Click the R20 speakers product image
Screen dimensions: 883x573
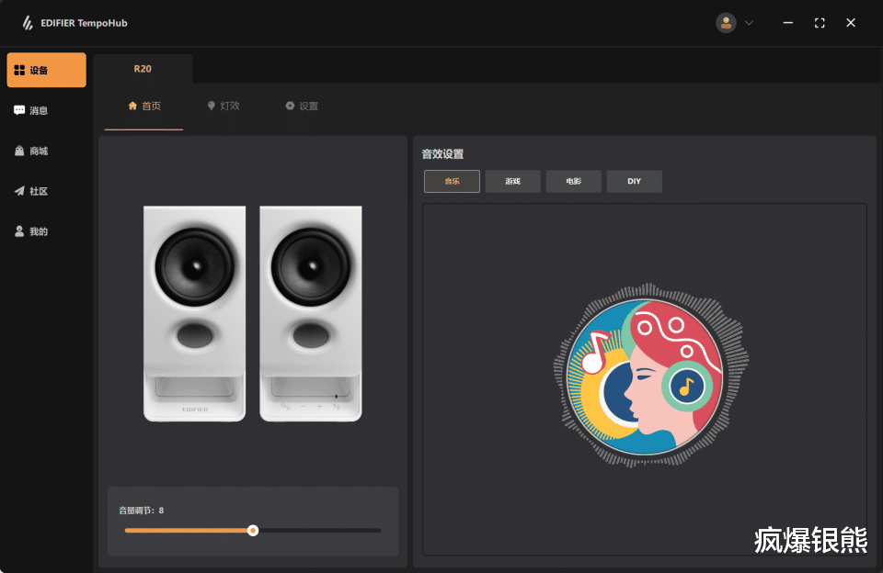click(x=252, y=313)
